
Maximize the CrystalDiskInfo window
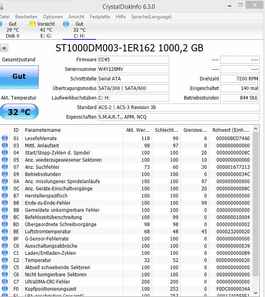(240, 5)
